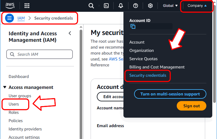Focus the Search IAM field
This screenshot has width=217, height=139.
coord(39,54)
